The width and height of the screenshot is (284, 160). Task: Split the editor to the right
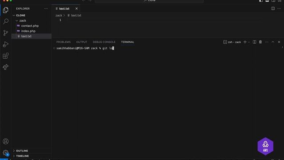[273, 8]
